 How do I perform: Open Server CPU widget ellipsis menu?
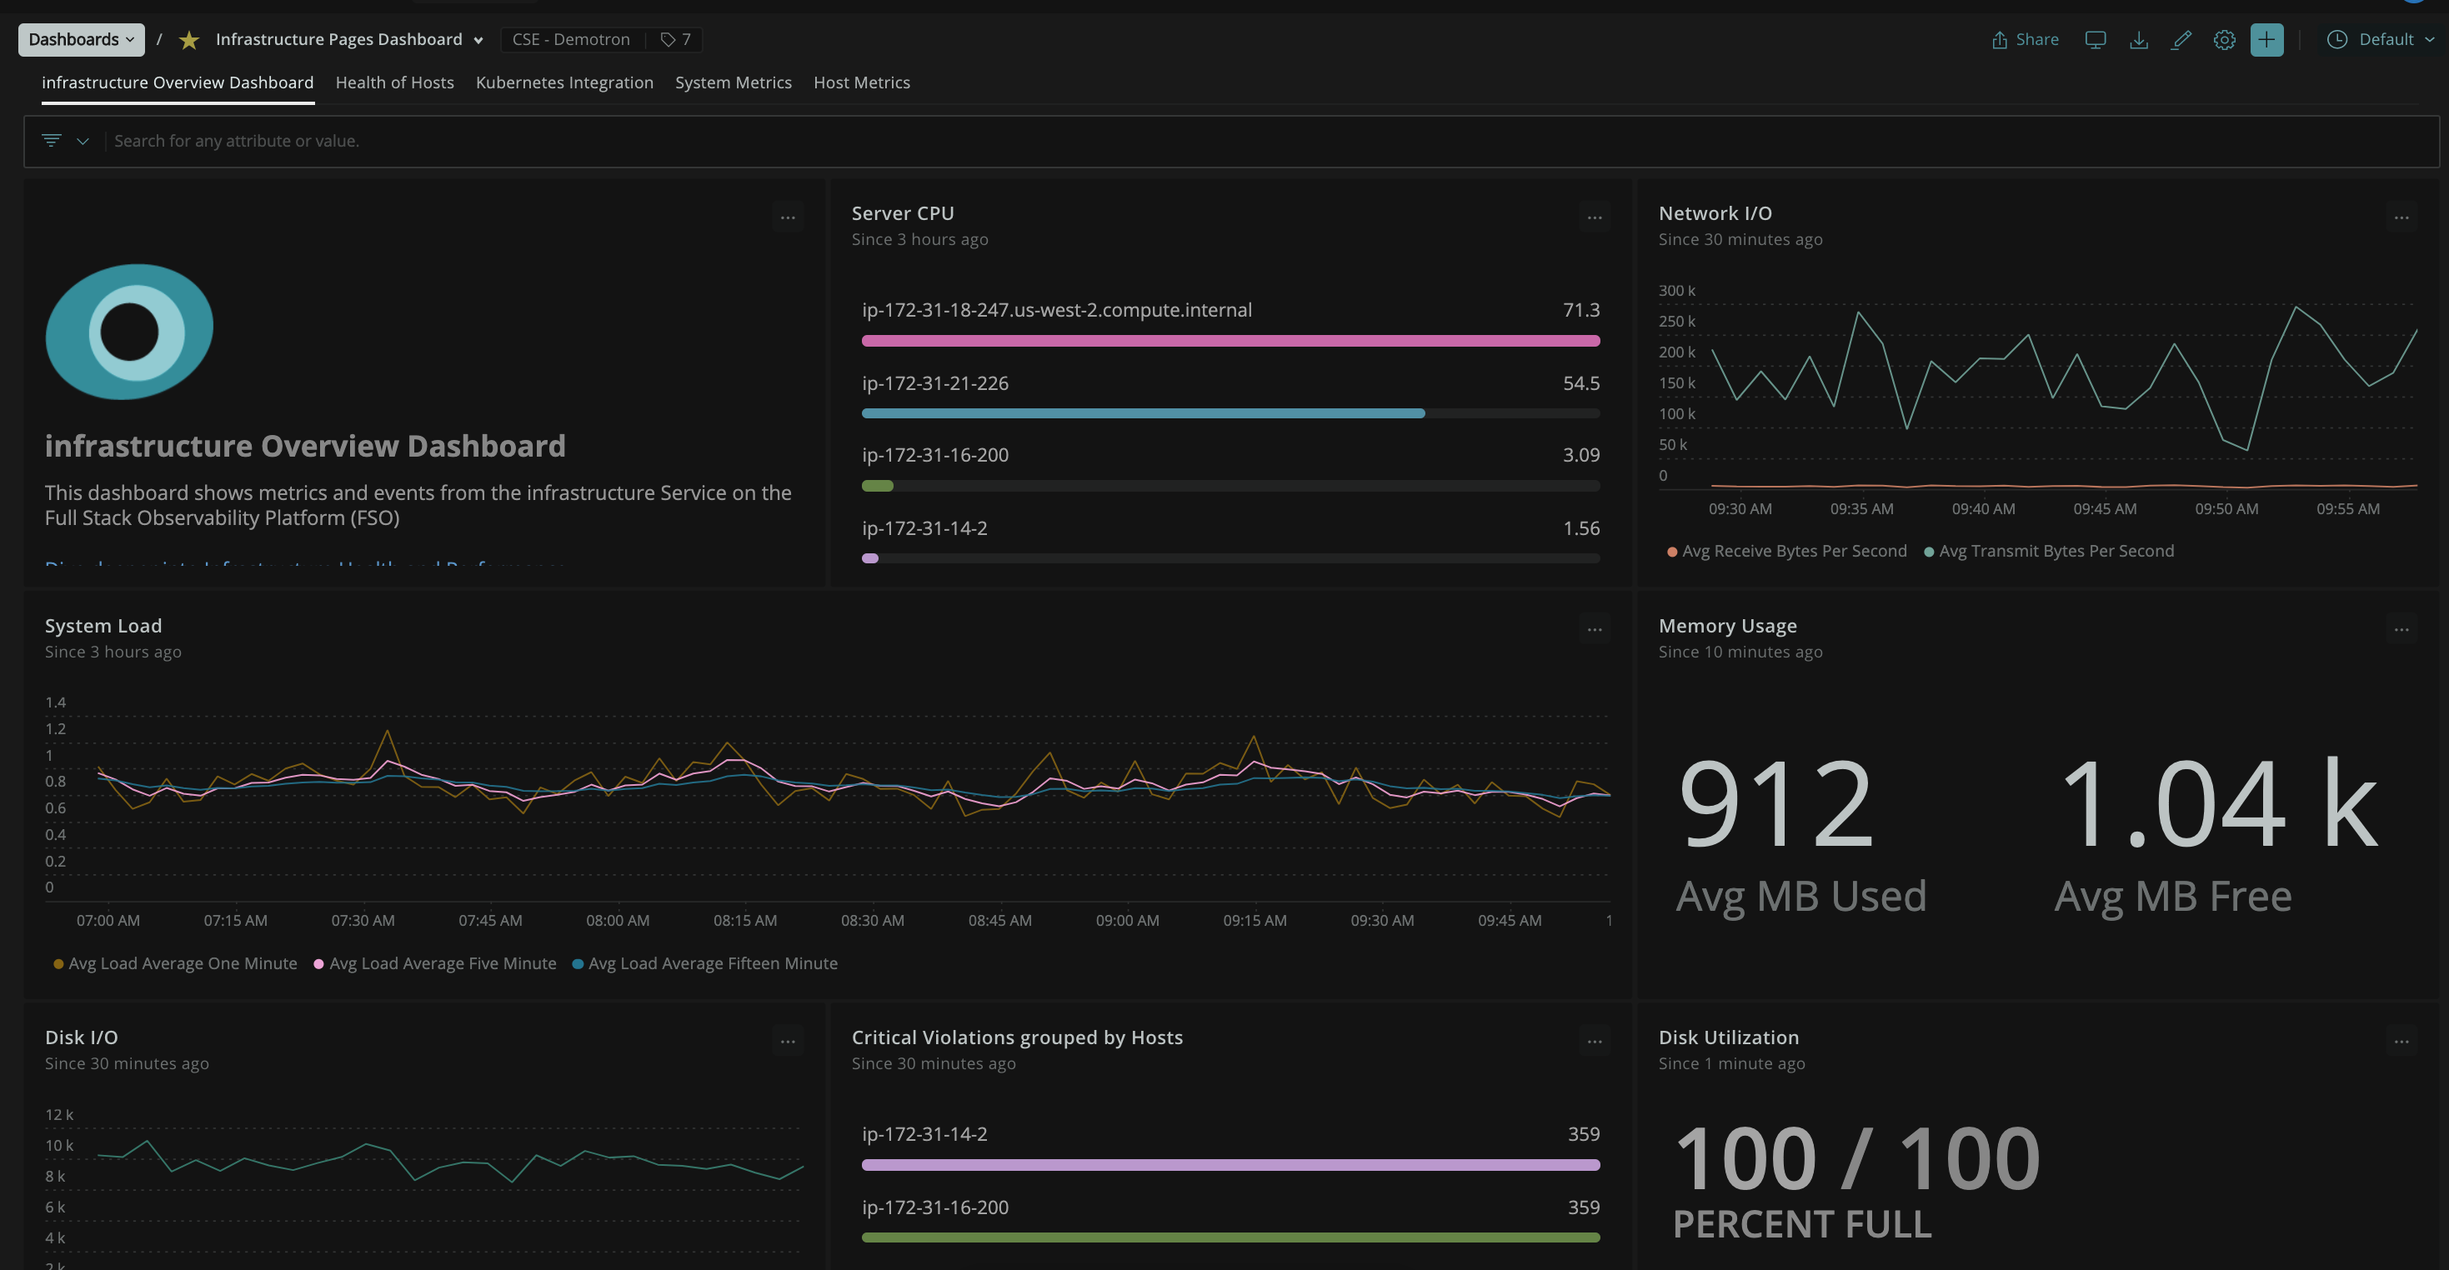[1595, 217]
